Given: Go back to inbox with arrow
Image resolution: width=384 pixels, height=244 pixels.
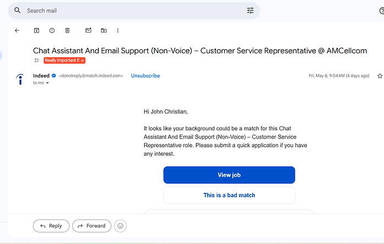Looking at the screenshot, I should [17, 30].
